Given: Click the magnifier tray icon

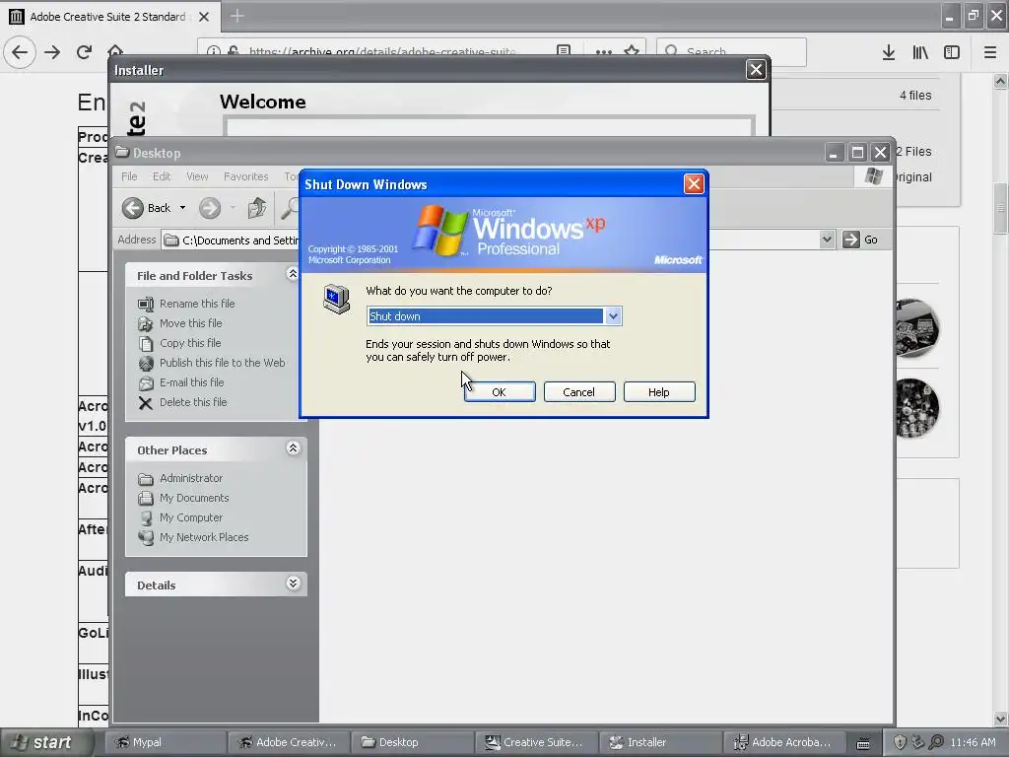Looking at the screenshot, I should tap(936, 742).
